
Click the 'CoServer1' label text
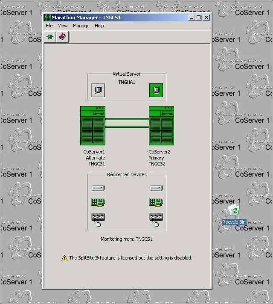point(94,152)
